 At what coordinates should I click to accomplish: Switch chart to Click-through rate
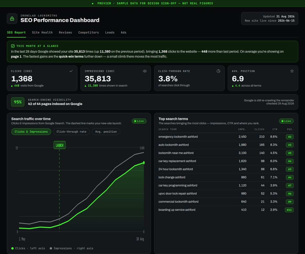click(71, 132)
